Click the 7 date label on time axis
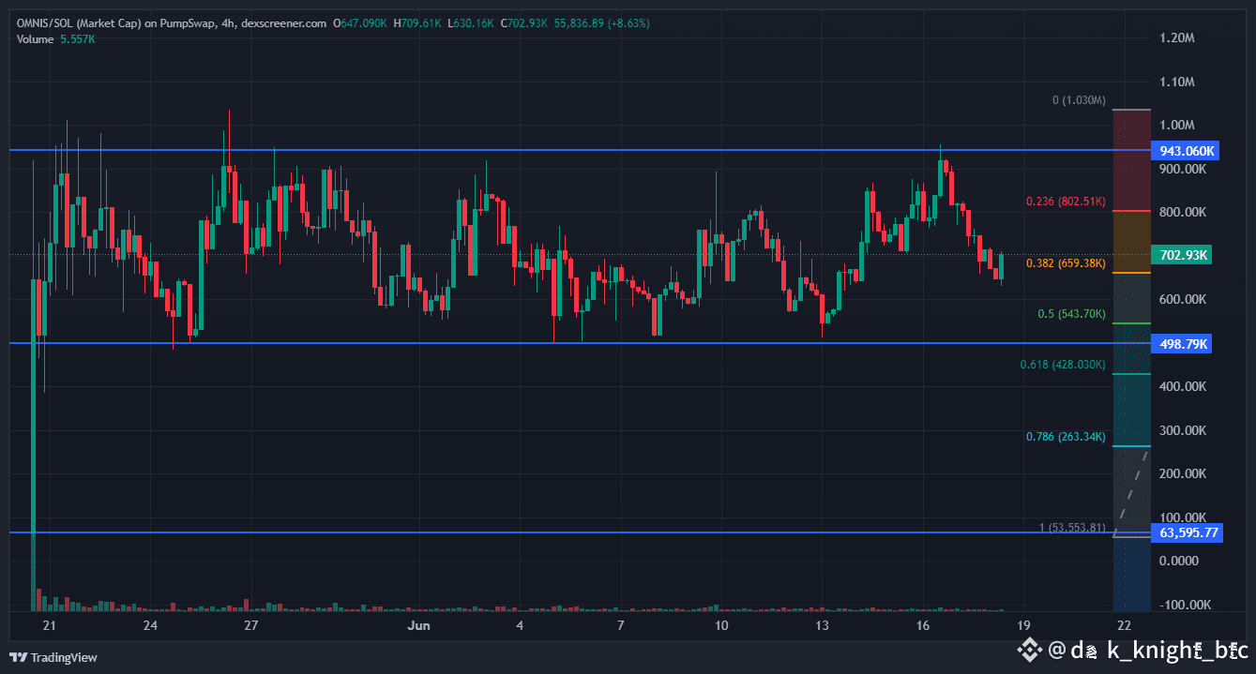This screenshot has width=1256, height=674. 620,625
